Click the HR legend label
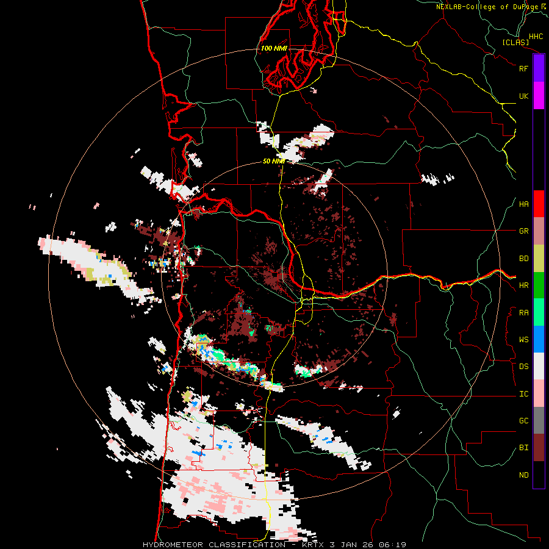This screenshot has width=549, height=549. coord(523,285)
